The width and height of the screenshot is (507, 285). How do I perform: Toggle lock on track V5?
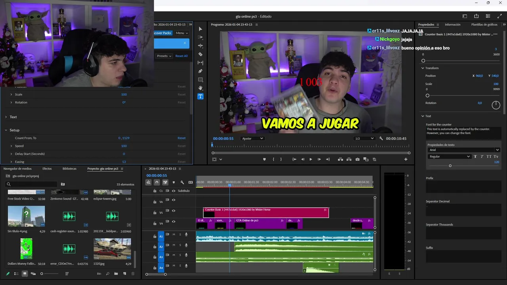point(155,213)
